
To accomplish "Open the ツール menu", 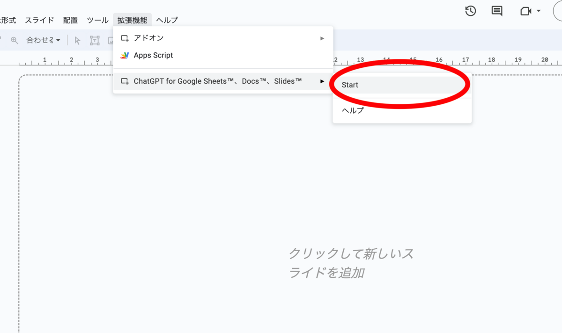I will 97,20.
